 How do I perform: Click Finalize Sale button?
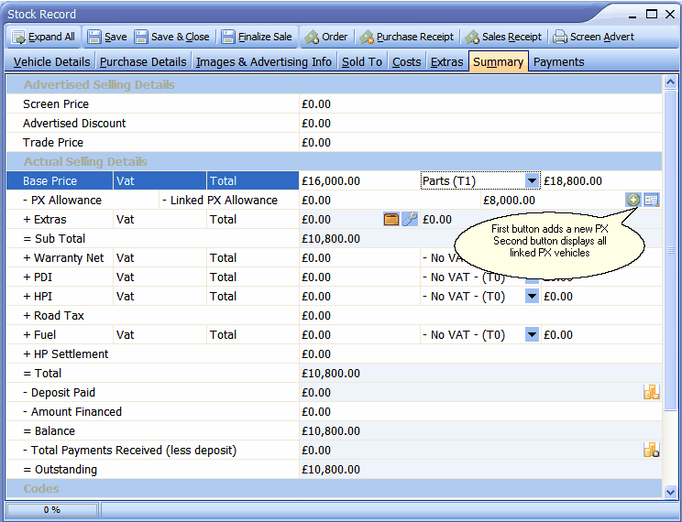[257, 37]
